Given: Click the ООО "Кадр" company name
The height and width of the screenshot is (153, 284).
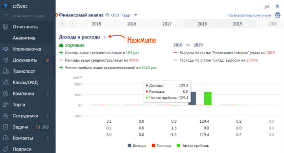Looking at the screenshot, I should 121,15.
